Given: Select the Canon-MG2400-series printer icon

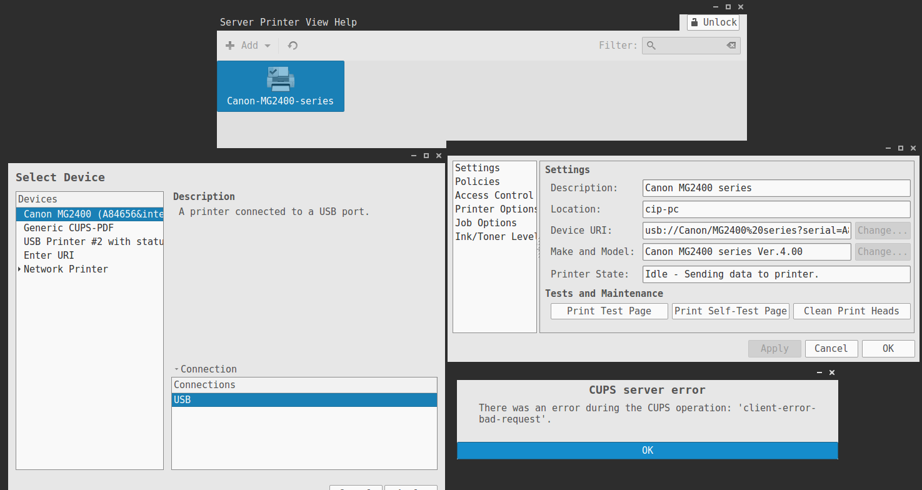Looking at the screenshot, I should pos(281,86).
